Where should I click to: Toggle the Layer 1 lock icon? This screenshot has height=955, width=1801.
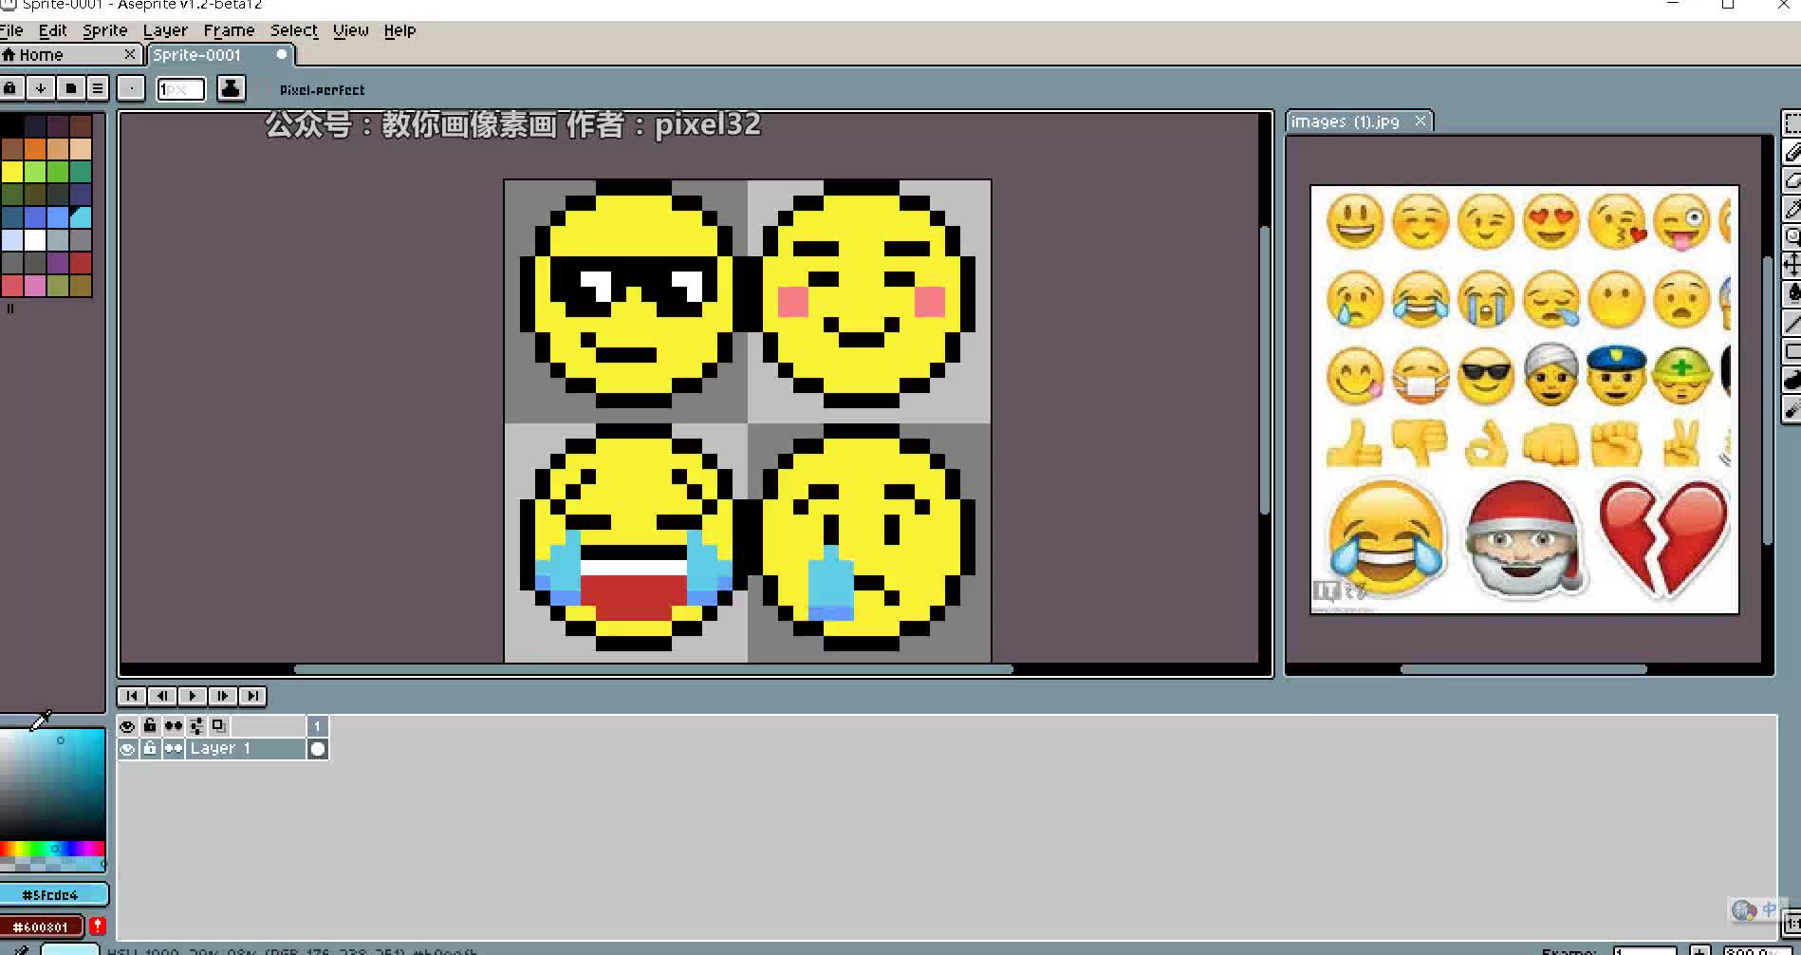pos(150,749)
